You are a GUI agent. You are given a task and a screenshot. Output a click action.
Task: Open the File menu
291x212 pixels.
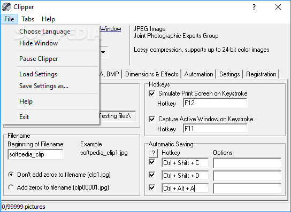[9, 19]
